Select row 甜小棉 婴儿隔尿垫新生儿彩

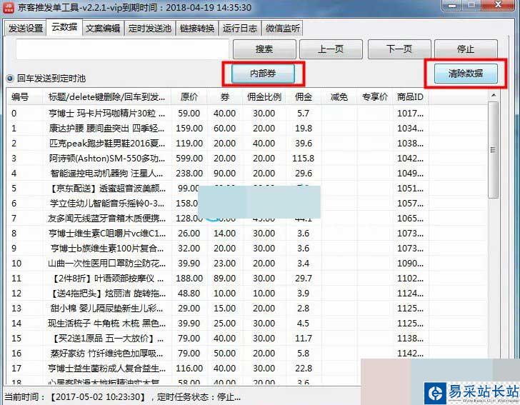pyautogui.click(x=247, y=308)
